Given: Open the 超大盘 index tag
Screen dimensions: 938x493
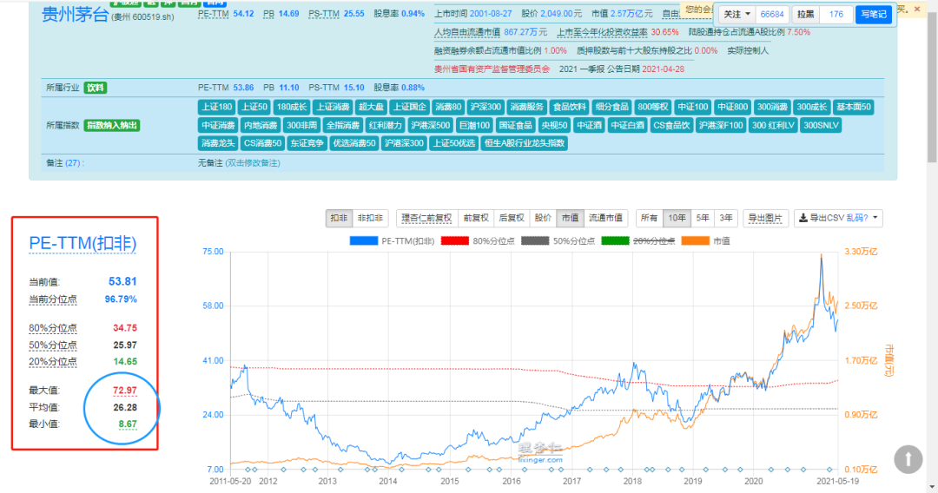Looking at the screenshot, I should [x=371, y=107].
